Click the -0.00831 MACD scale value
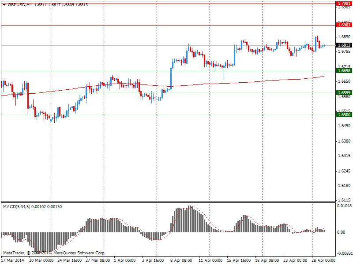This screenshot has width=353, height=264. click(344, 254)
